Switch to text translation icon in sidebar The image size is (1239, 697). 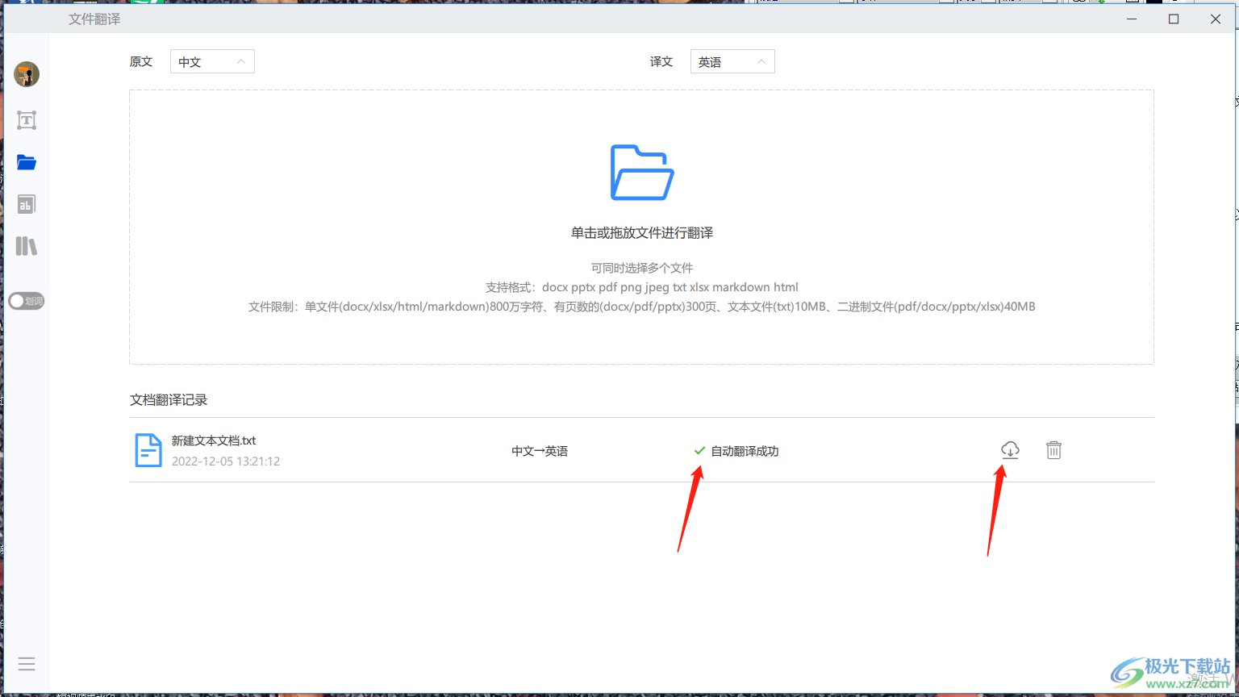[x=27, y=120]
